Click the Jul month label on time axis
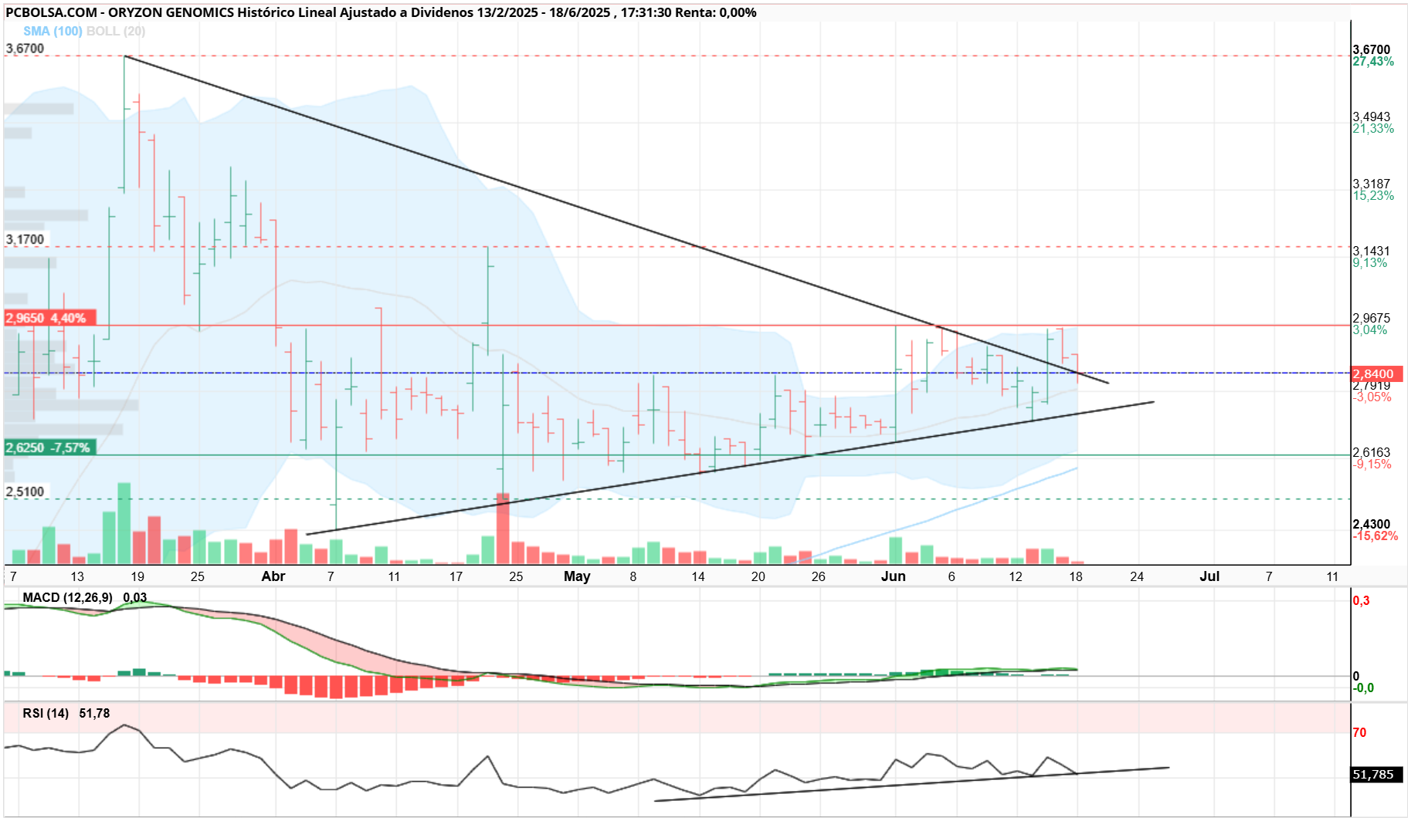Viewport: 1411px width, 821px height. (x=1209, y=576)
